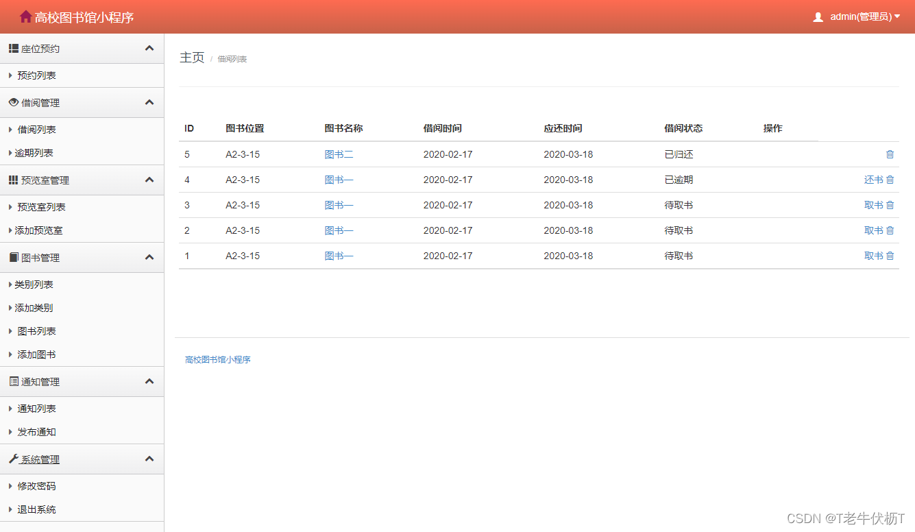
Task: Click the wrench icon beside 系统管理
Action: tap(13, 459)
